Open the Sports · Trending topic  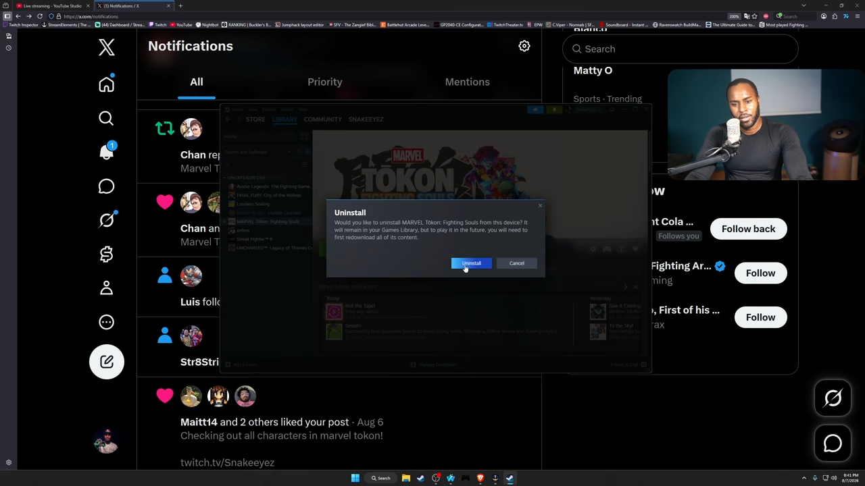(608, 99)
